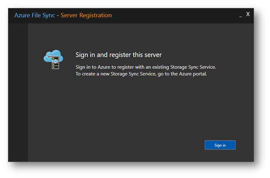The width and height of the screenshot is (270, 178).
Task: Close the Server Registration window
Action: [x=248, y=14]
